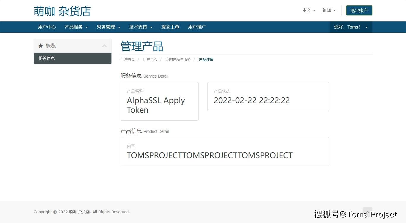Select the 提交工单 menu item
This screenshot has width=406, height=223.
(x=170, y=27)
